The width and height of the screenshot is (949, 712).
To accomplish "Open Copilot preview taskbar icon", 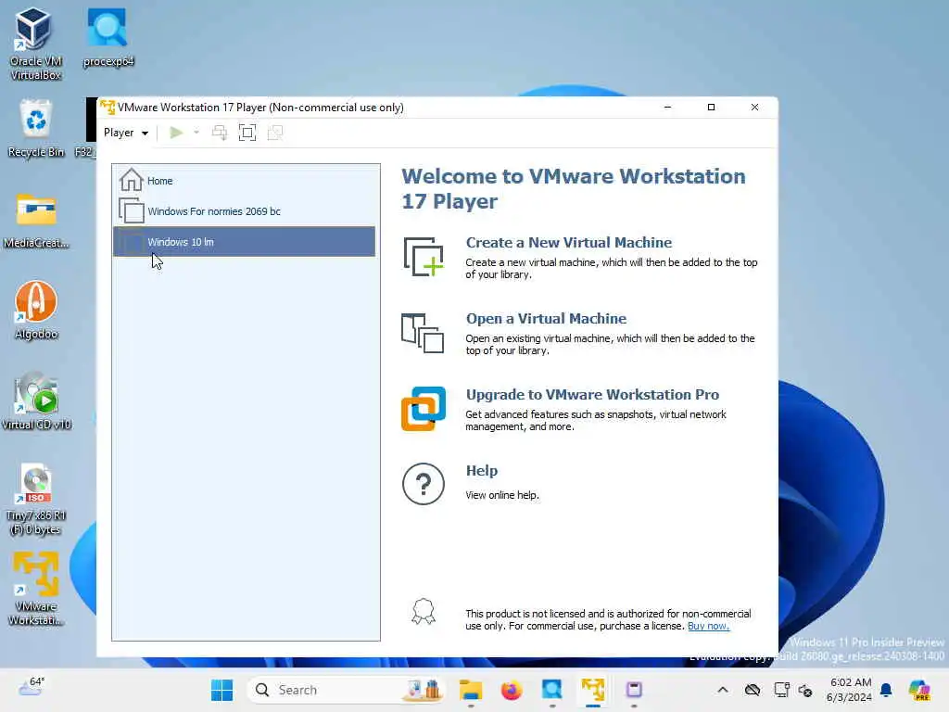I will click(x=918, y=690).
